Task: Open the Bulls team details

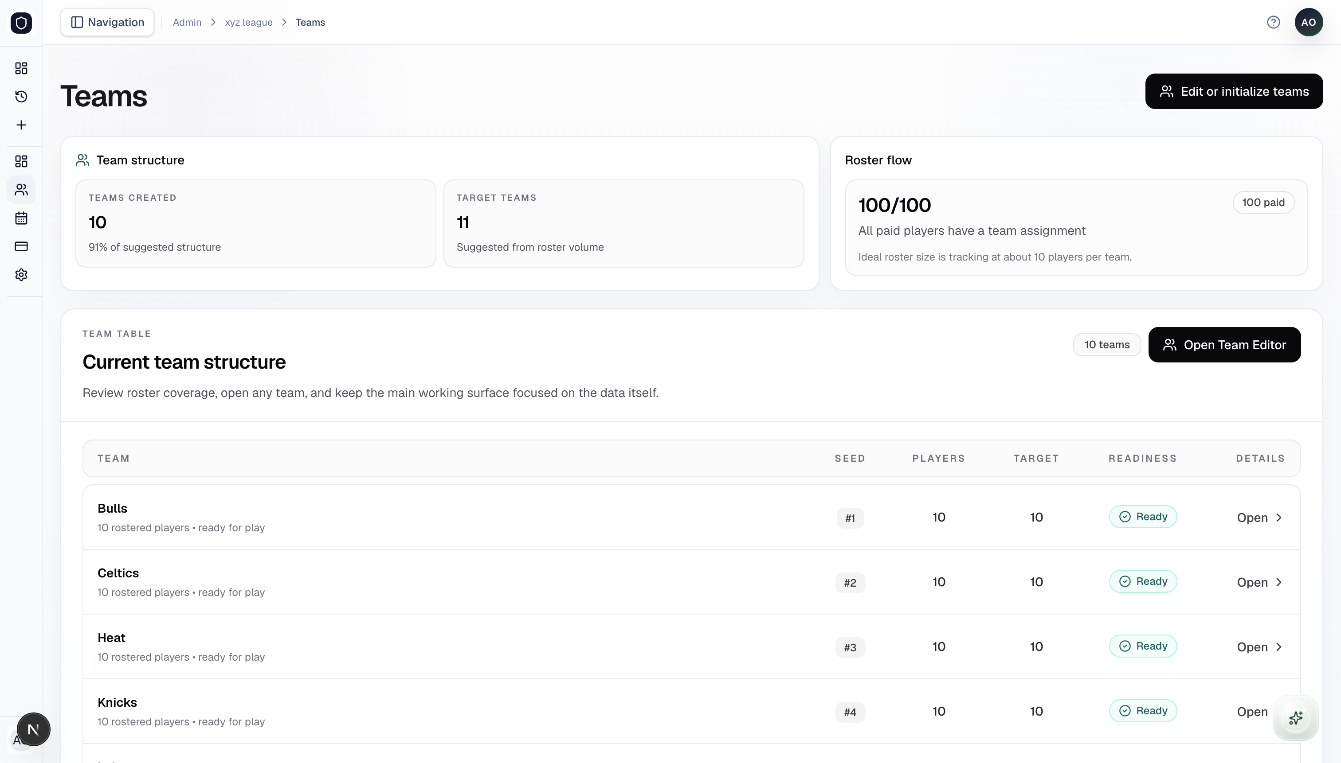Action: 1259,518
